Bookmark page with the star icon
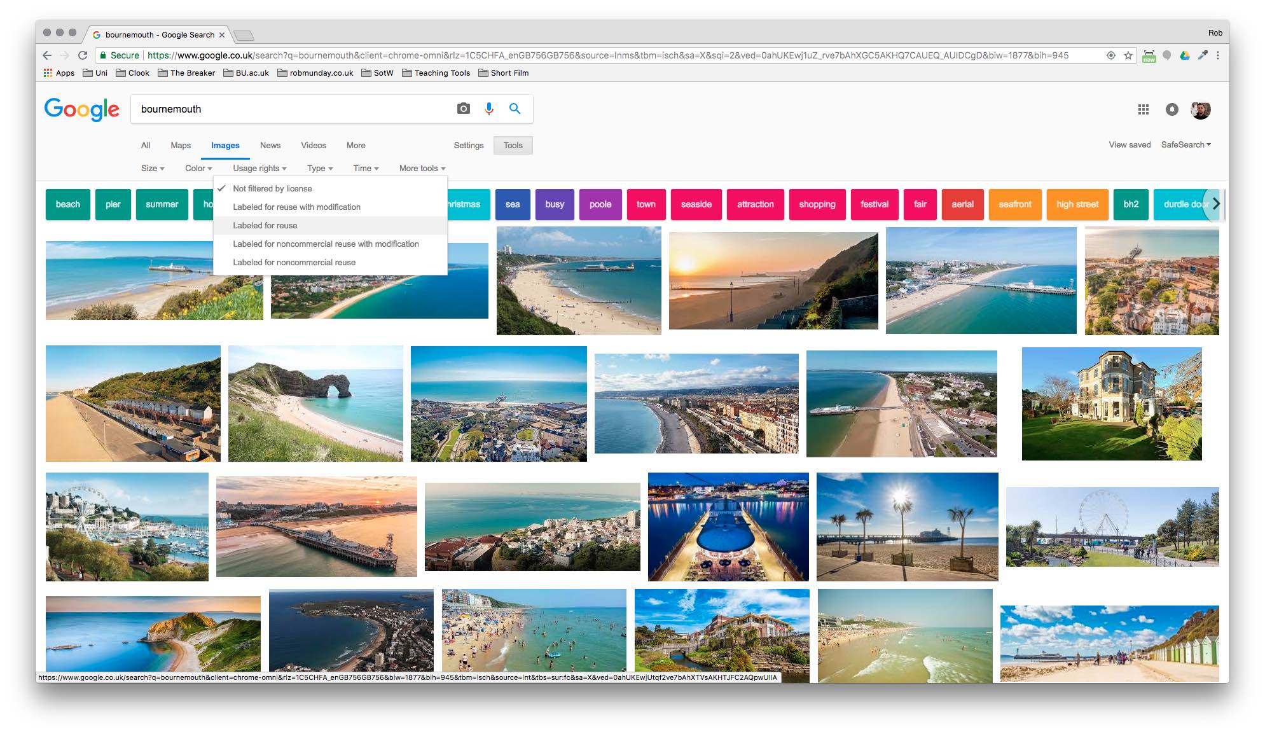Viewport: 1265px width, 734px height. coord(1128,55)
